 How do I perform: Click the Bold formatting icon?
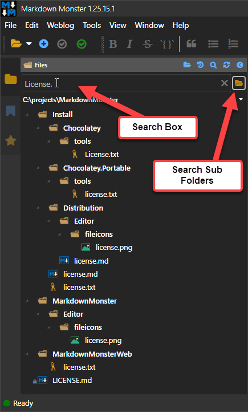(x=113, y=44)
